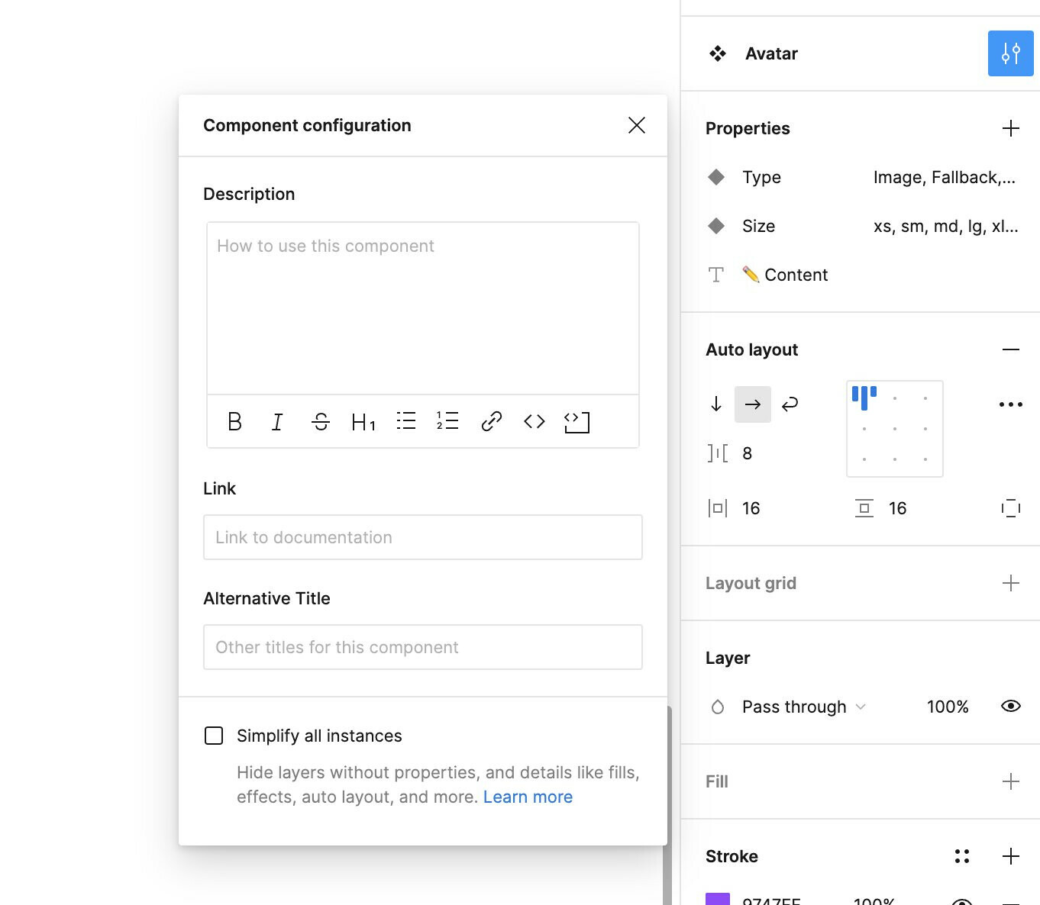Add a stroke
Image resolution: width=1040 pixels, height=905 pixels.
(x=1011, y=856)
